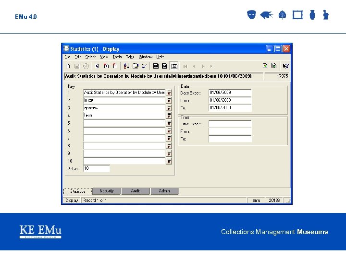This screenshot has width=346, height=259.
Task: Click the Display mode status bar entry
Action: tap(72, 200)
